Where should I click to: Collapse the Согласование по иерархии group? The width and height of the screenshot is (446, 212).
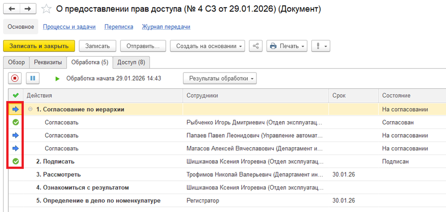[x=31, y=109]
